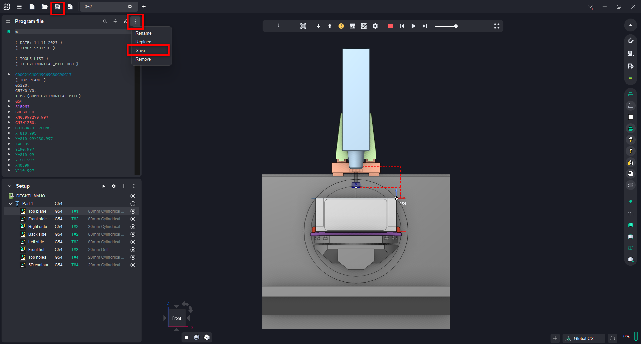Open the Global CS coordinate system selector
Viewport: 641px width, 344px height.
[583, 338]
